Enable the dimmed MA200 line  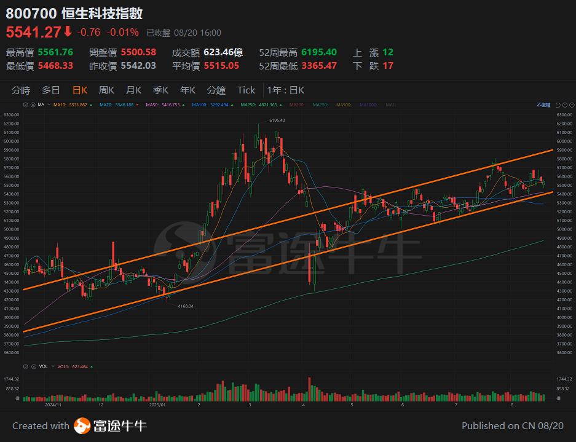tap(297, 105)
